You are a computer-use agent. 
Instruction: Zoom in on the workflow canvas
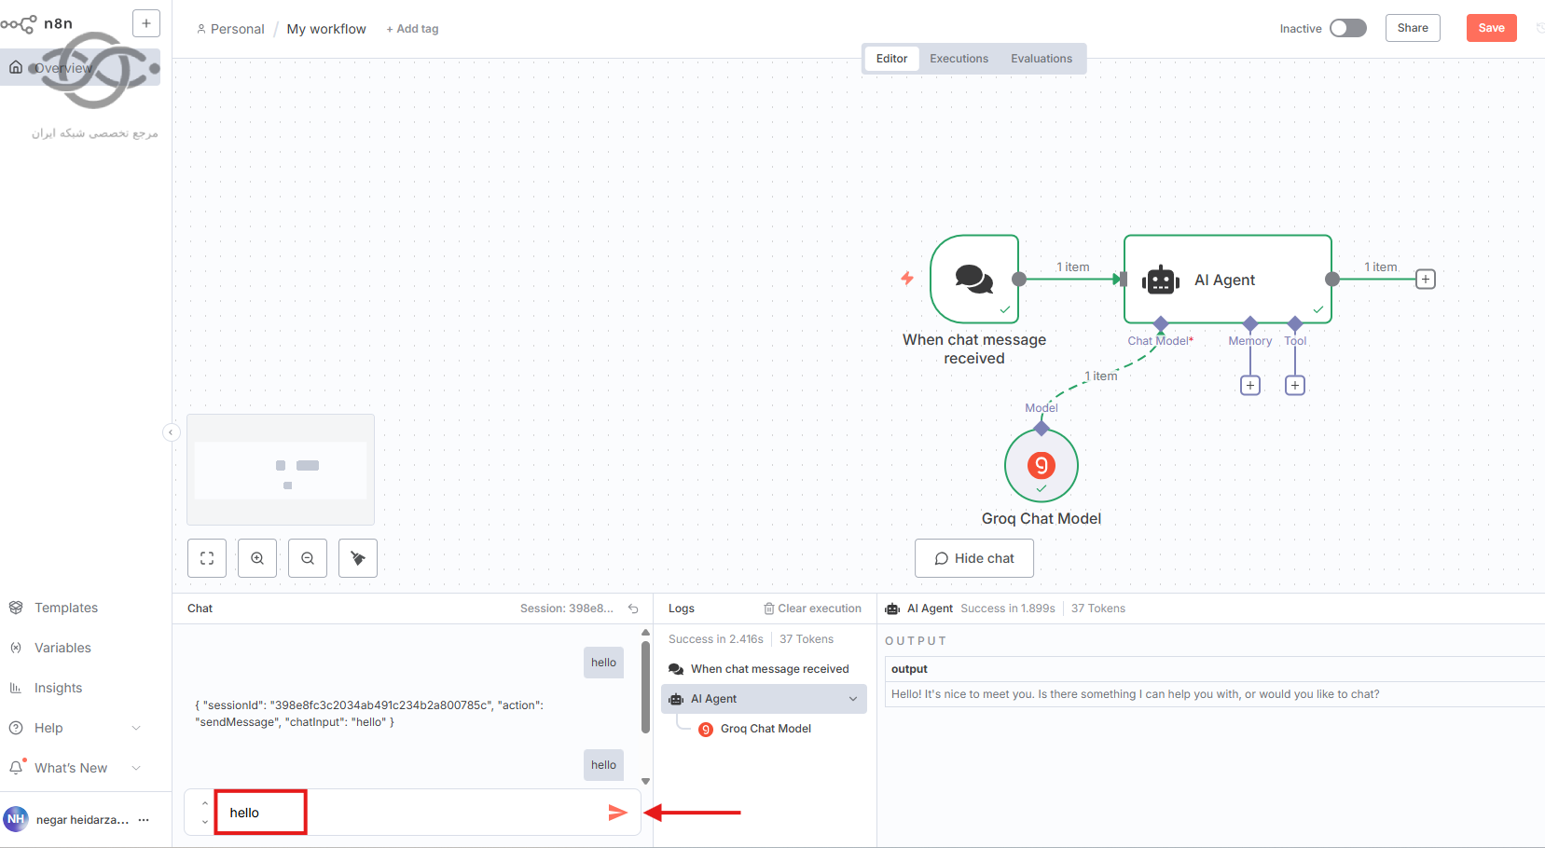click(x=257, y=558)
